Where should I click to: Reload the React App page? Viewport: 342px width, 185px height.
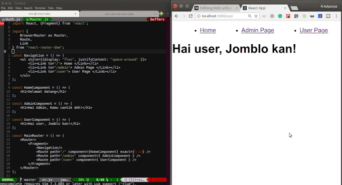pyautogui.click(x=191, y=16)
